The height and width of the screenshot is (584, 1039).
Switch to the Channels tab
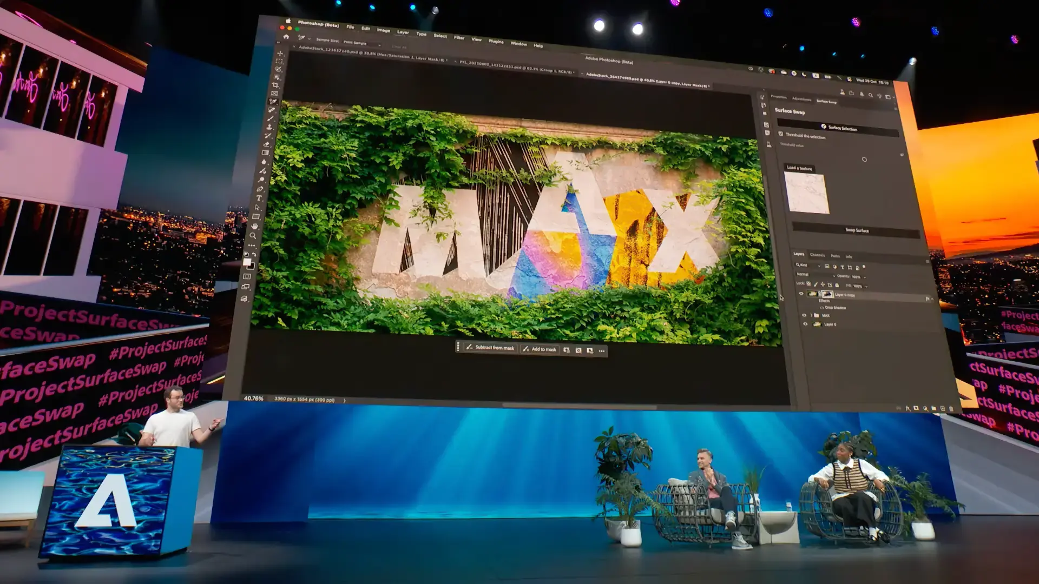point(818,255)
